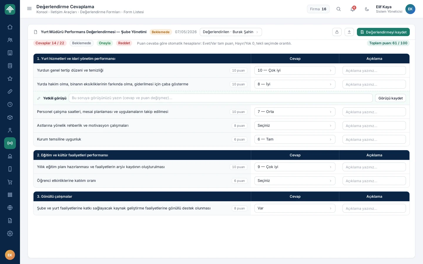The height and width of the screenshot is (264, 423).
Task: Click Değerlendirmeyi kaydet button
Action: coord(383,32)
